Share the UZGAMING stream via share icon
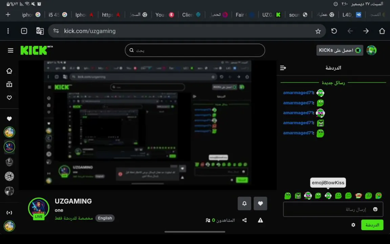Viewport: 390px width, 244px height. (244, 220)
